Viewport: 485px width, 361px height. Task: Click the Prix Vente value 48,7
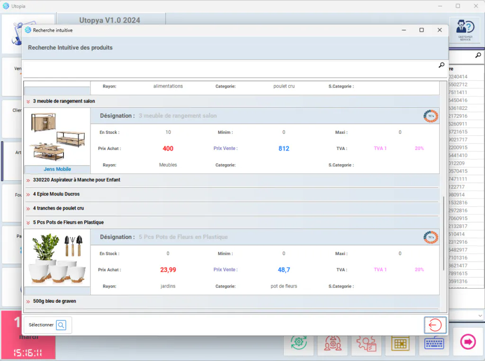(284, 270)
